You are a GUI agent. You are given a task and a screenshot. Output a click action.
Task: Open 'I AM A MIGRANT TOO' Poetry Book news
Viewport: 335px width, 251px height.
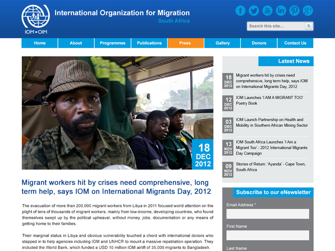click(269, 100)
